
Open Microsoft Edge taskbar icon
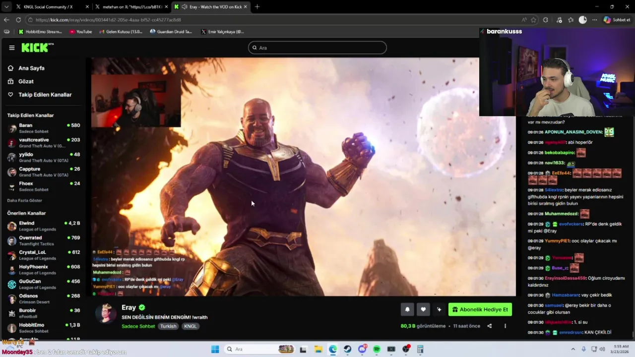333,349
